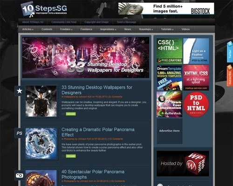This screenshot has width=233, height=186.
Task: Click the star featured-post badge
Action: tap(20, 91)
